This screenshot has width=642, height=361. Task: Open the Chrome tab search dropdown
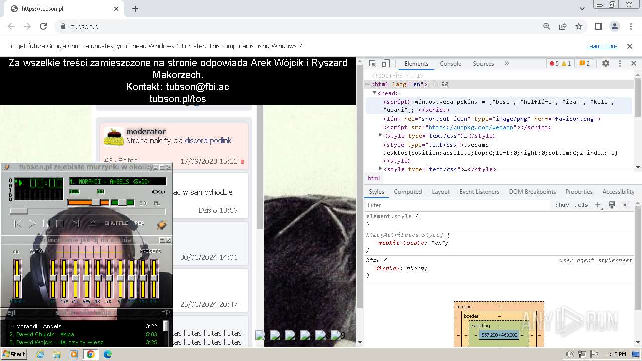pyautogui.click(x=582, y=9)
